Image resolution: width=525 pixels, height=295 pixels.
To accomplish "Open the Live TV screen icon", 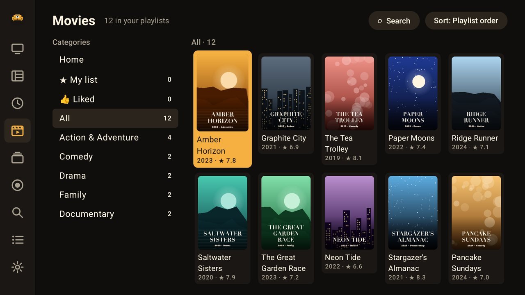I will 17,49.
